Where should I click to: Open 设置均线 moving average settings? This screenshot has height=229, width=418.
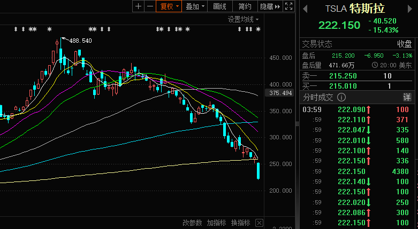[243, 19]
